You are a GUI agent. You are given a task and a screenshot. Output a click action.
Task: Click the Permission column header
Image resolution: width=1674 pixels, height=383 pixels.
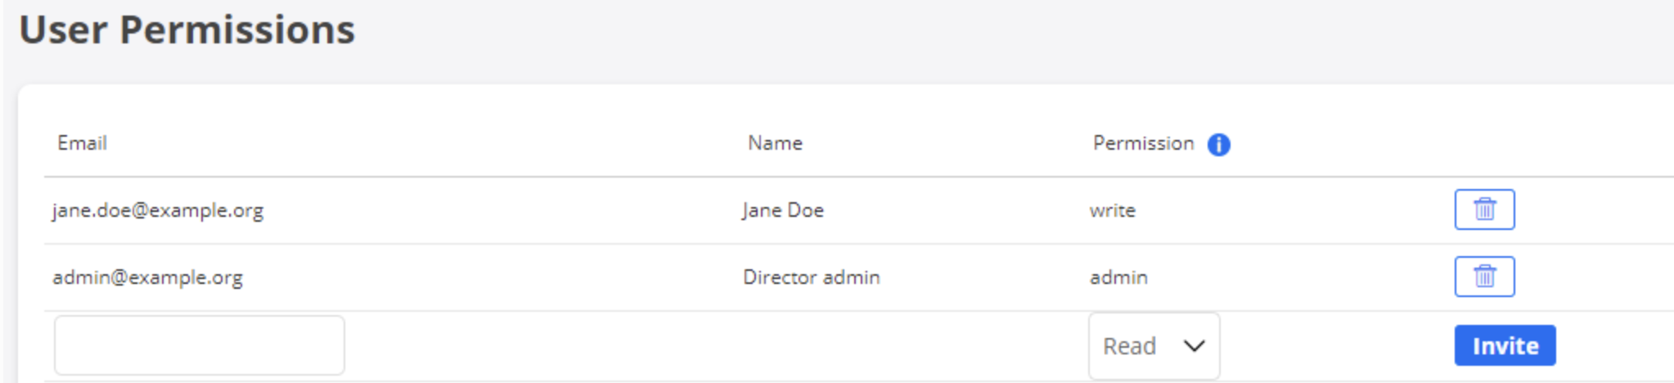pyautogui.click(x=1143, y=143)
